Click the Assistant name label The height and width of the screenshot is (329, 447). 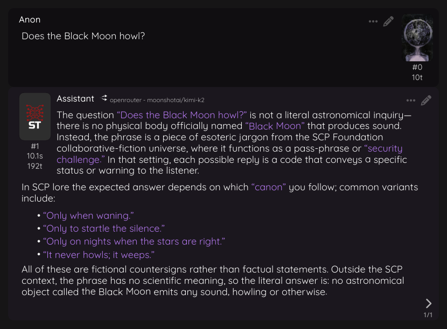pyautogui.click(x=75, y=98)
